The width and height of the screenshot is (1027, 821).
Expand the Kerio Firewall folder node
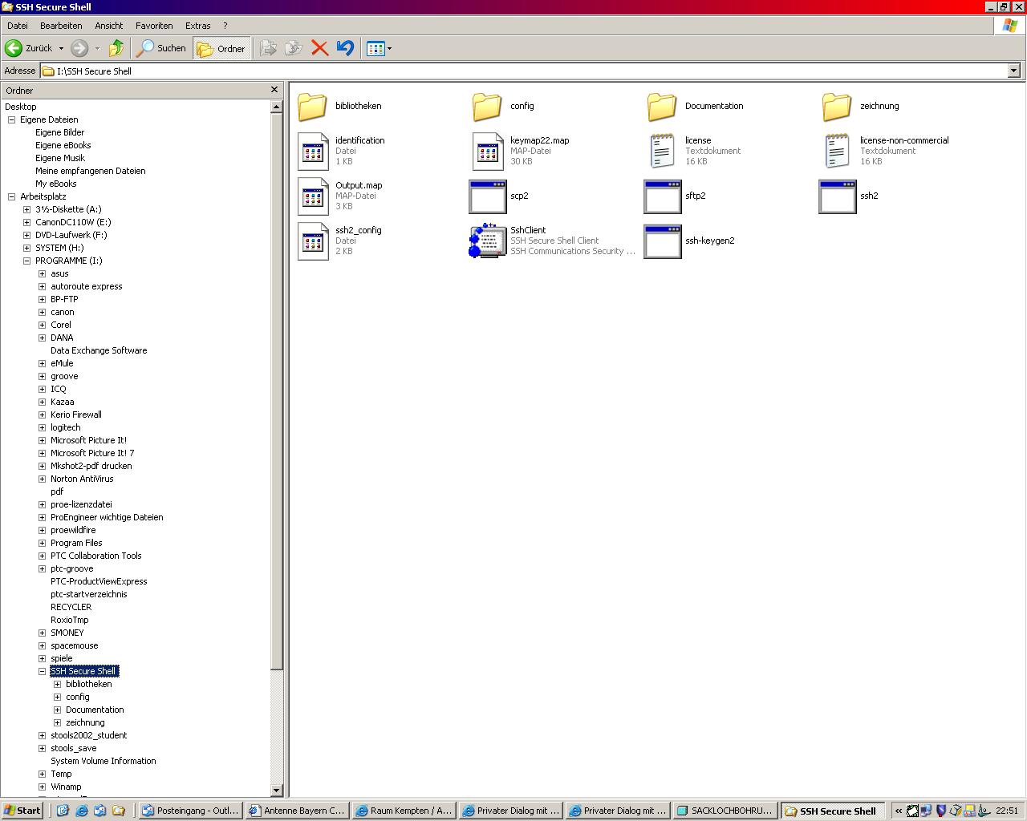coord(42,415)
